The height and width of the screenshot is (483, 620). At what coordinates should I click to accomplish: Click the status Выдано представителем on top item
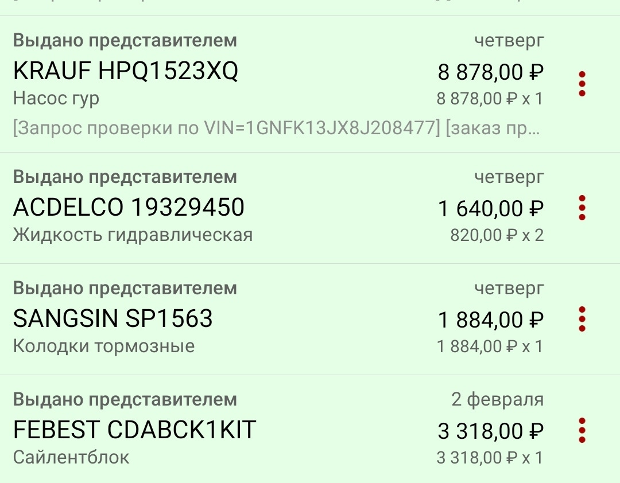(124, 40)
